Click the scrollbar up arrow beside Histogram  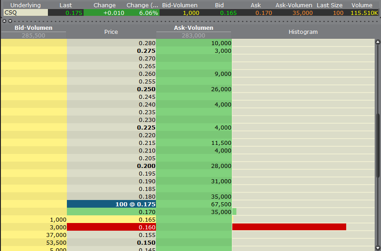coord(378,42)
